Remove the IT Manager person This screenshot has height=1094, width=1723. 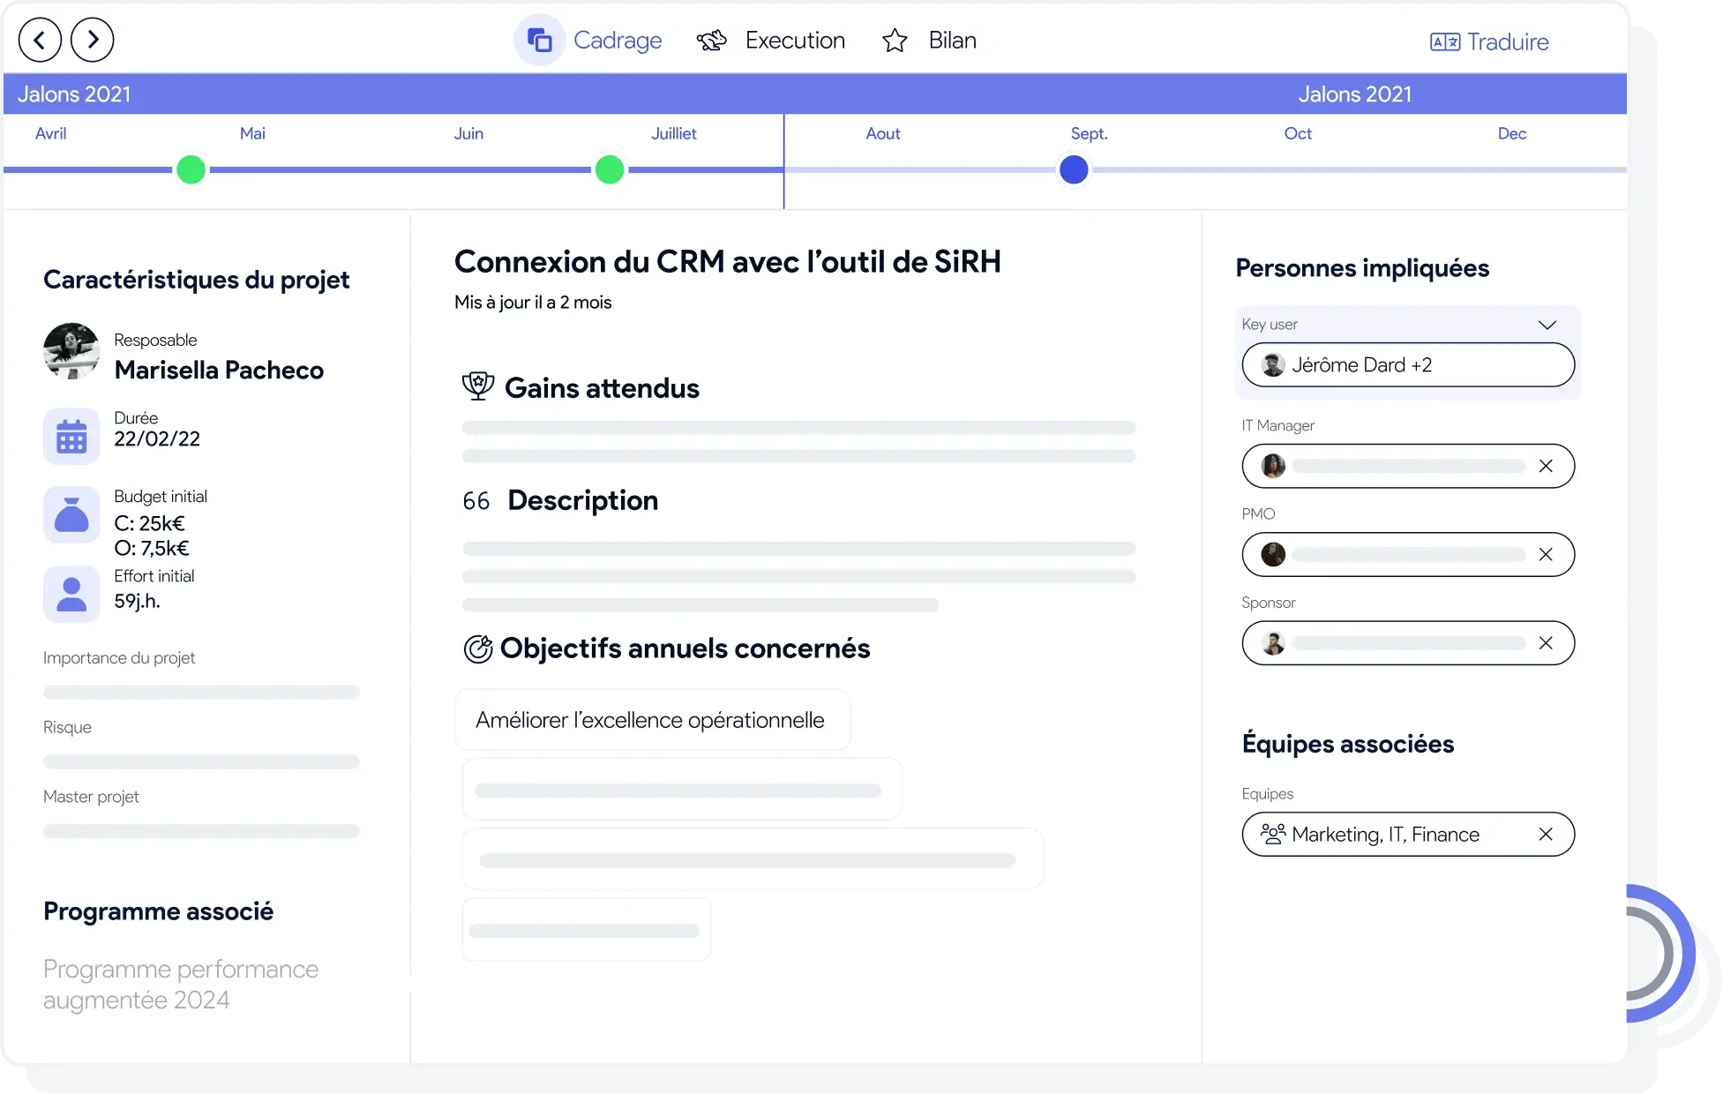(1546, 466)
